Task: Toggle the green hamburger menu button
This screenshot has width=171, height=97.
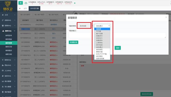Action: (21, 3)
